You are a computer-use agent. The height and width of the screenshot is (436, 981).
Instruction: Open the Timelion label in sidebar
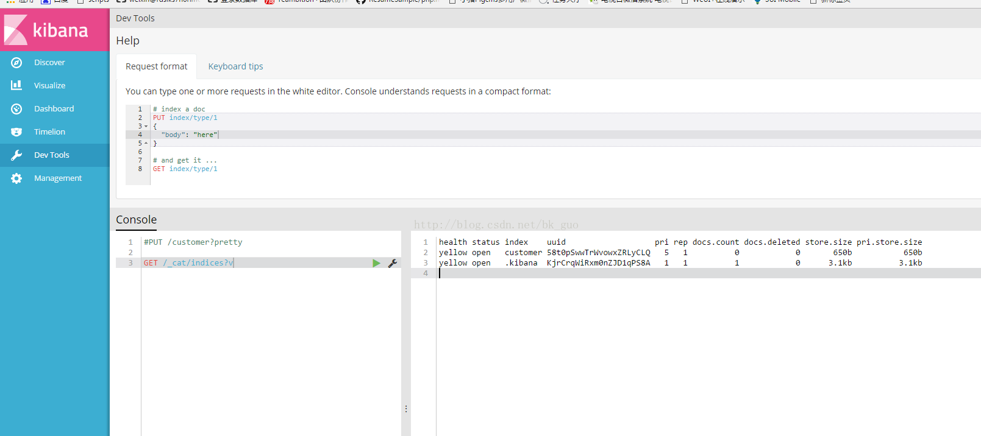tap(49, 132)
